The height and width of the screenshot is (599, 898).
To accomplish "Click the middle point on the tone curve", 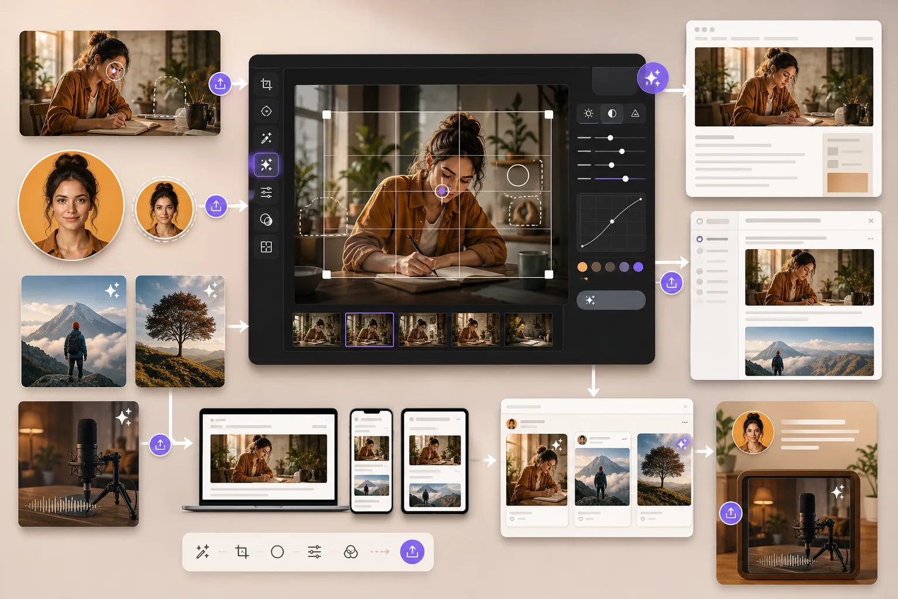I will coord(612,222).
